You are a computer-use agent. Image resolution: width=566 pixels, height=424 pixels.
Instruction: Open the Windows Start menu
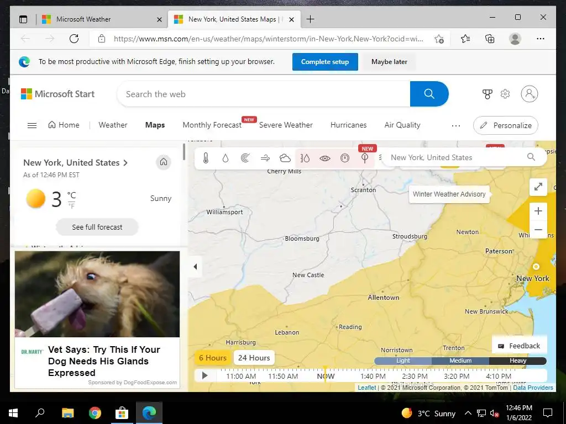[x=13, y=413]
